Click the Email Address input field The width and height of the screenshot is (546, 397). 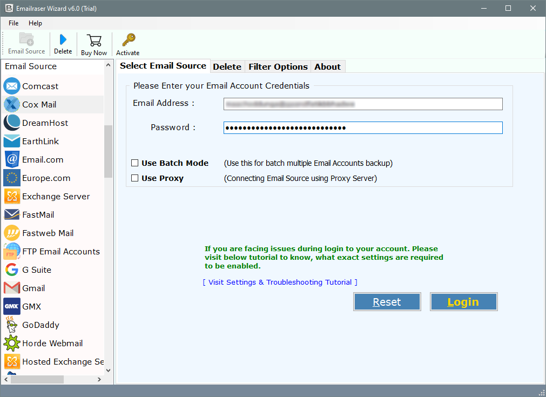[363, 104]
